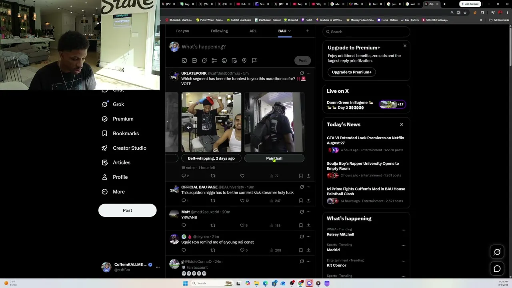Click the Upgrade to Premium+ button
This screenshot has height=288, width=512.
pyautogui.click(x=352, y=72)
